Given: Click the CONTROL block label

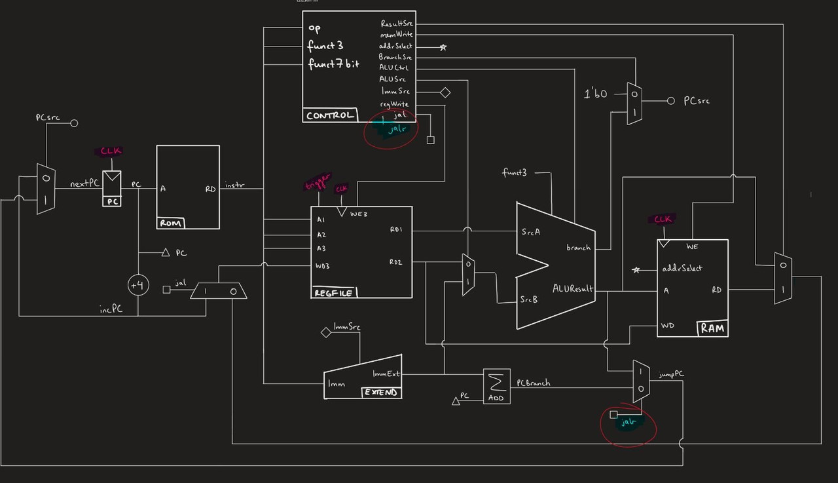Looking at the screenshot, I should click(x=331, y=115).
